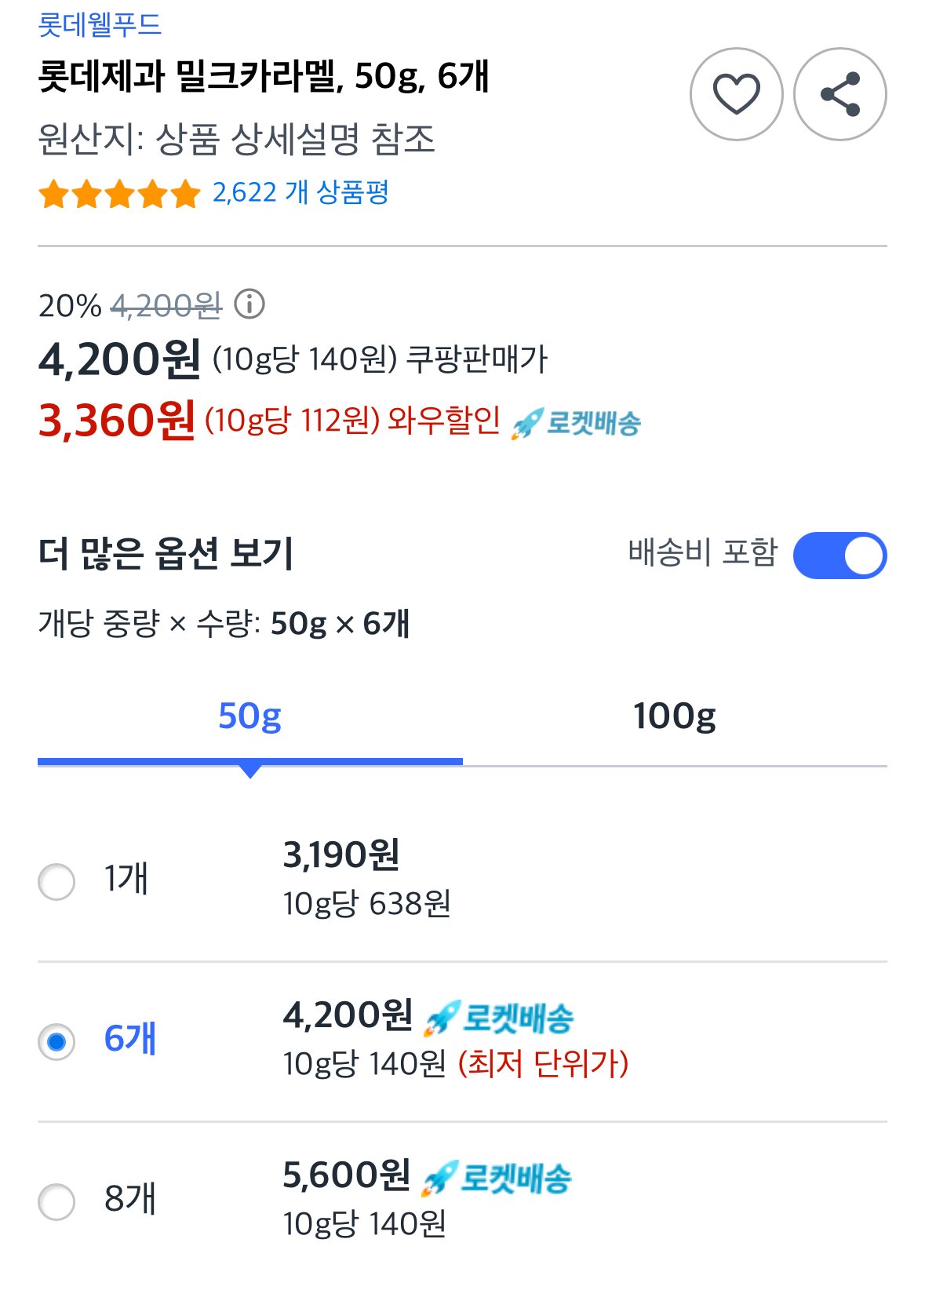925x1290 pixels.
Task: Click the 3,360원 와우할인 price
Action: click(x=116, y=421)
